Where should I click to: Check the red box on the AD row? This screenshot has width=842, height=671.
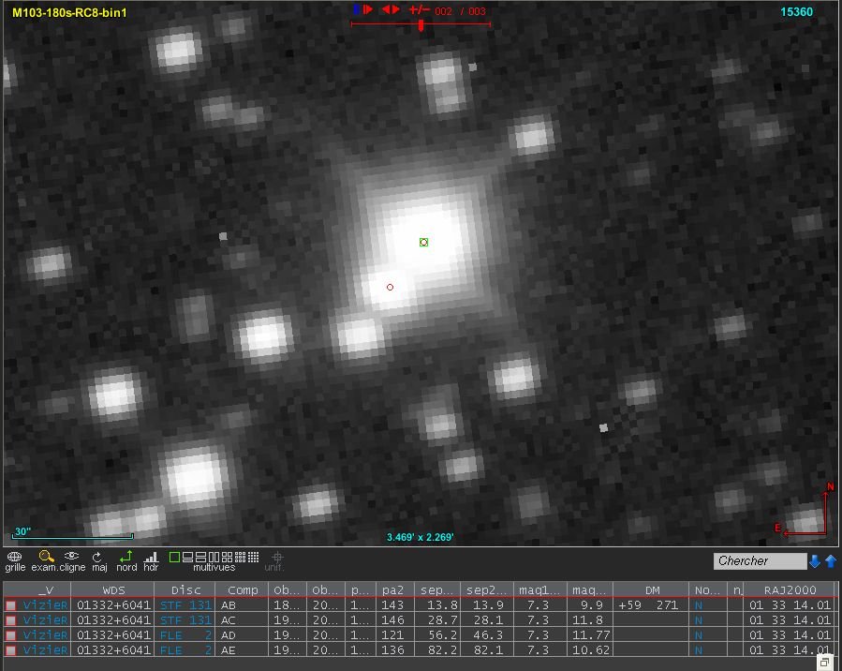tap(12, 635)
